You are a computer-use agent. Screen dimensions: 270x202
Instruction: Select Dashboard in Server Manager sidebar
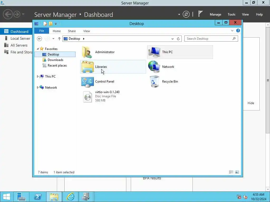click(16, 32)
